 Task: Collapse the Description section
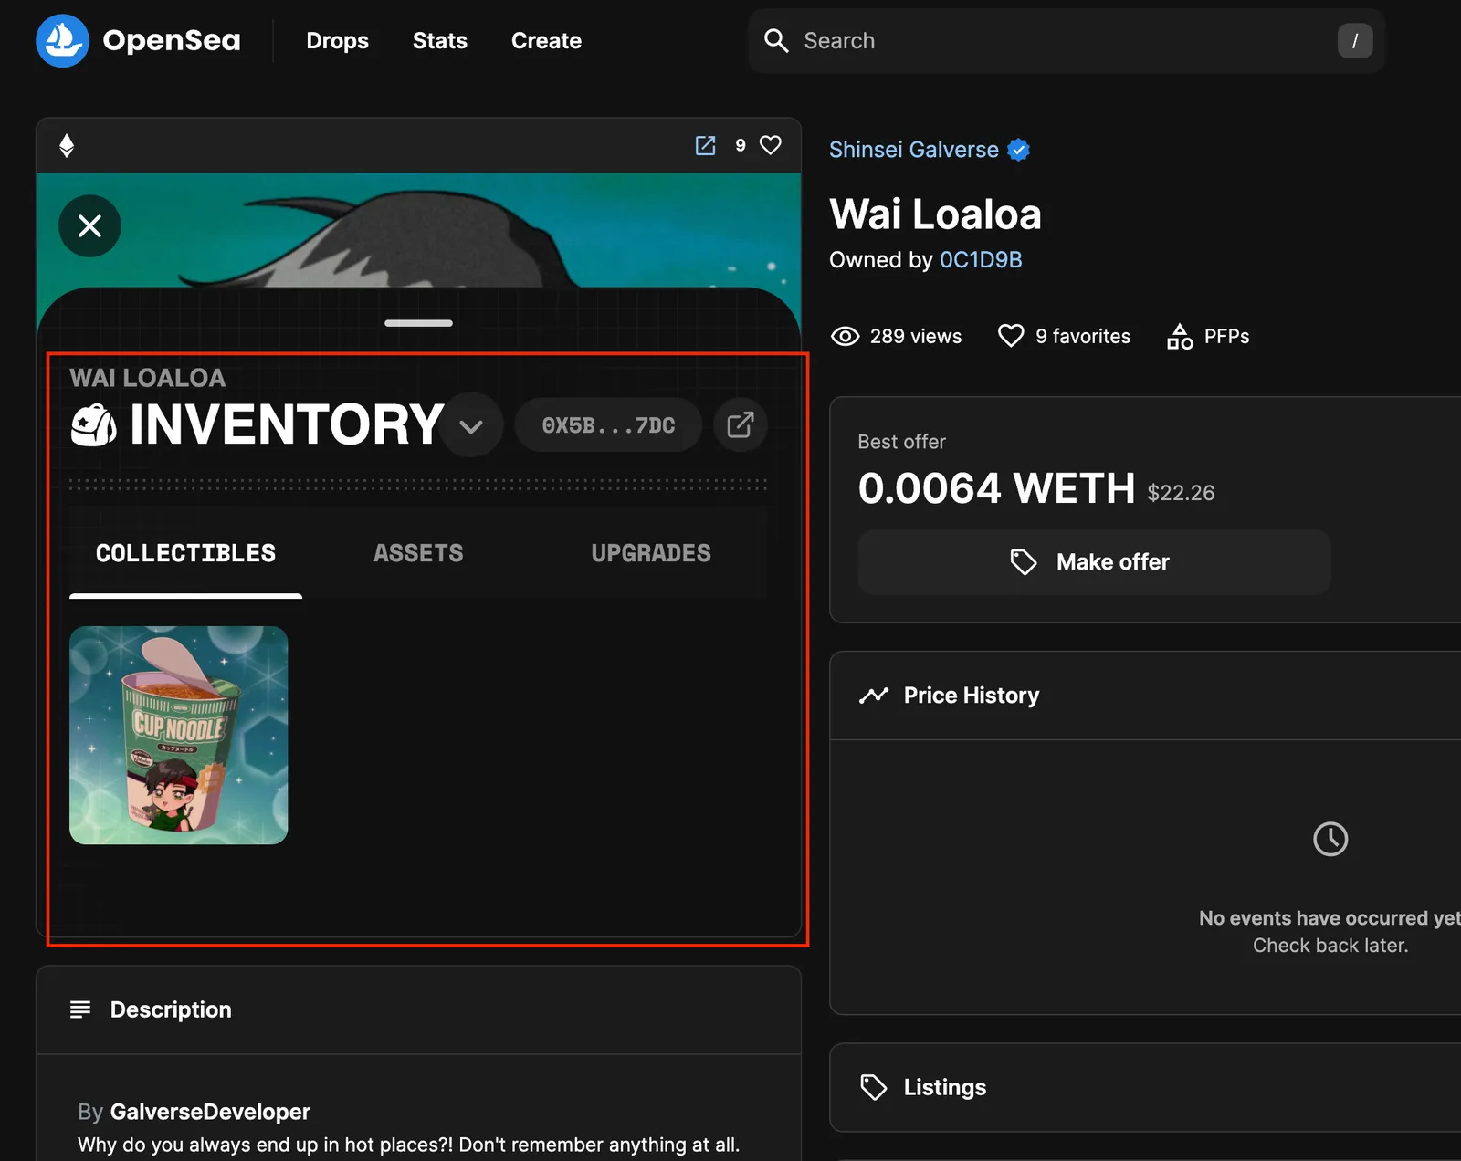pyautogui.click(x=418, y=1009)
